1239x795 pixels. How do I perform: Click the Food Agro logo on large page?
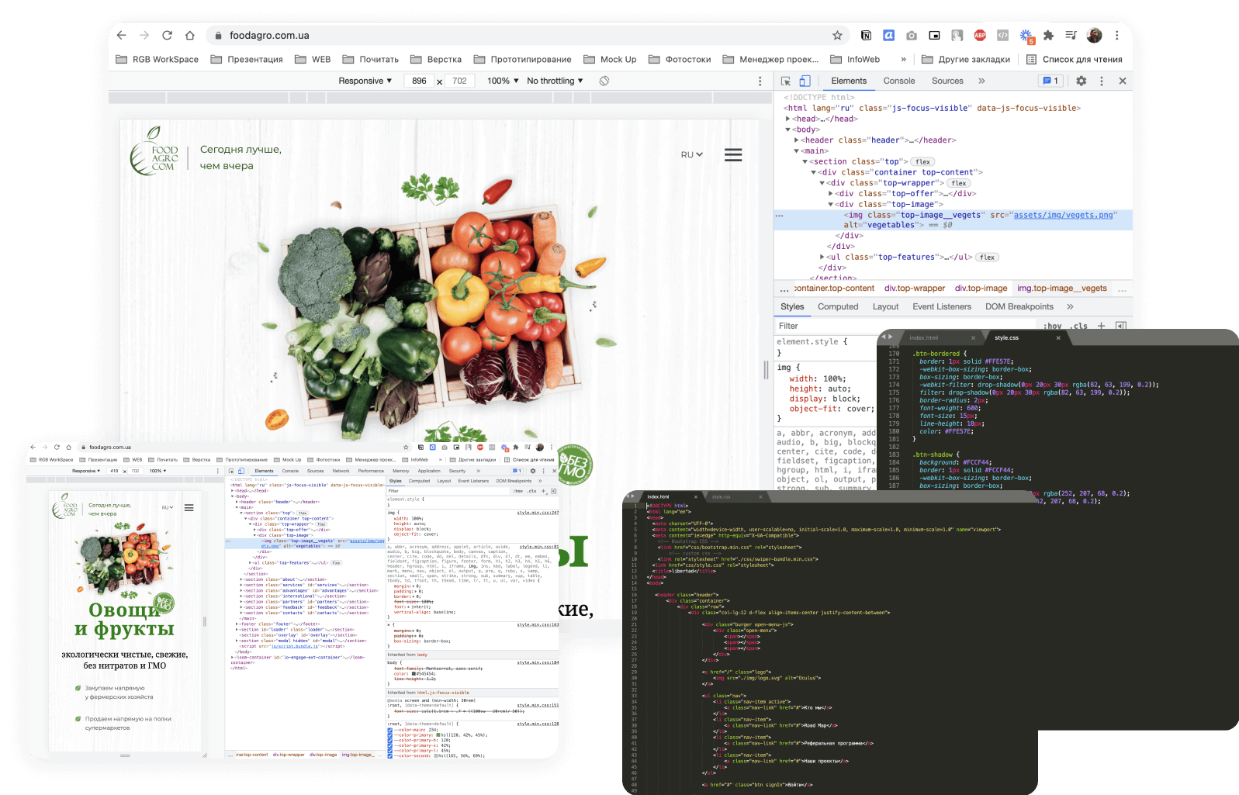click(x=154, y=151)
